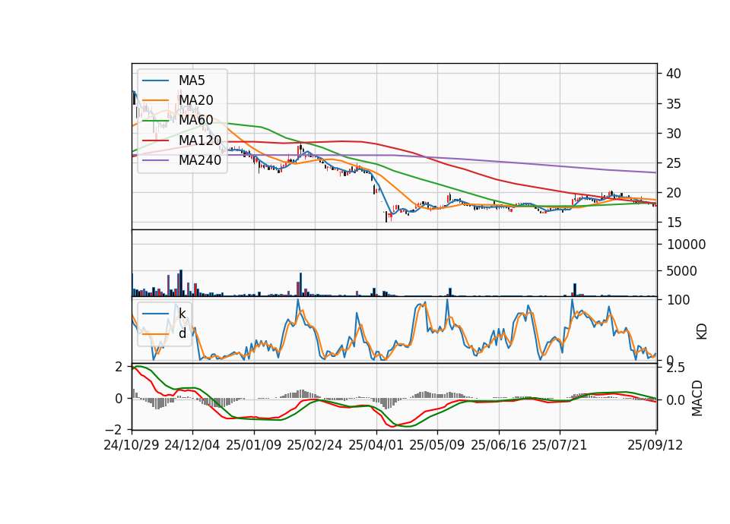Screen dimensions: 730x524
Task: Click the 24/12/04 date axis label
Action: pos(192,445)
